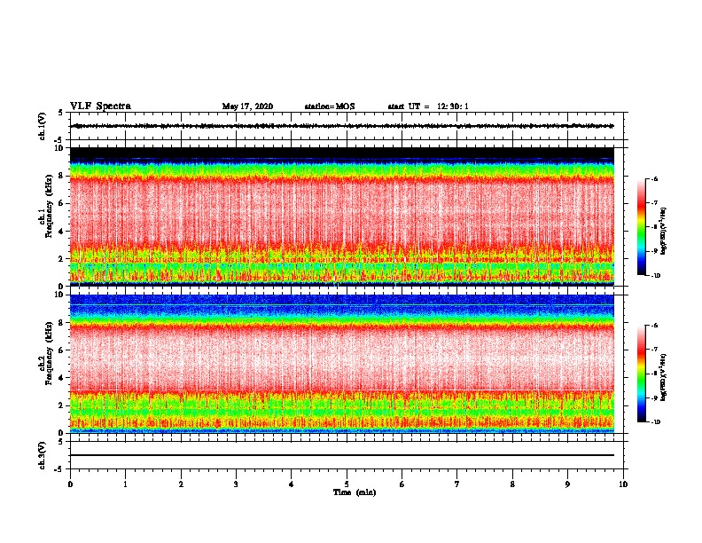
Task: Click the "VLF Spectra" title text
Action: [100, 106]
